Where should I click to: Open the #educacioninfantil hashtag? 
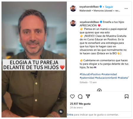pyautogui.click(x=106, y=78)
